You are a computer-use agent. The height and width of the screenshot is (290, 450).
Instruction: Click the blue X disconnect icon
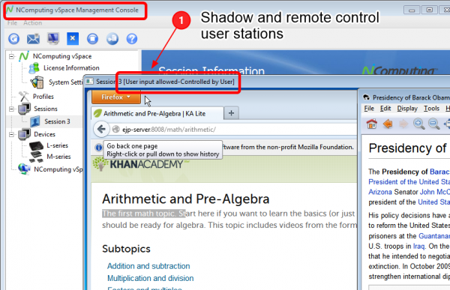coord(73,38)
